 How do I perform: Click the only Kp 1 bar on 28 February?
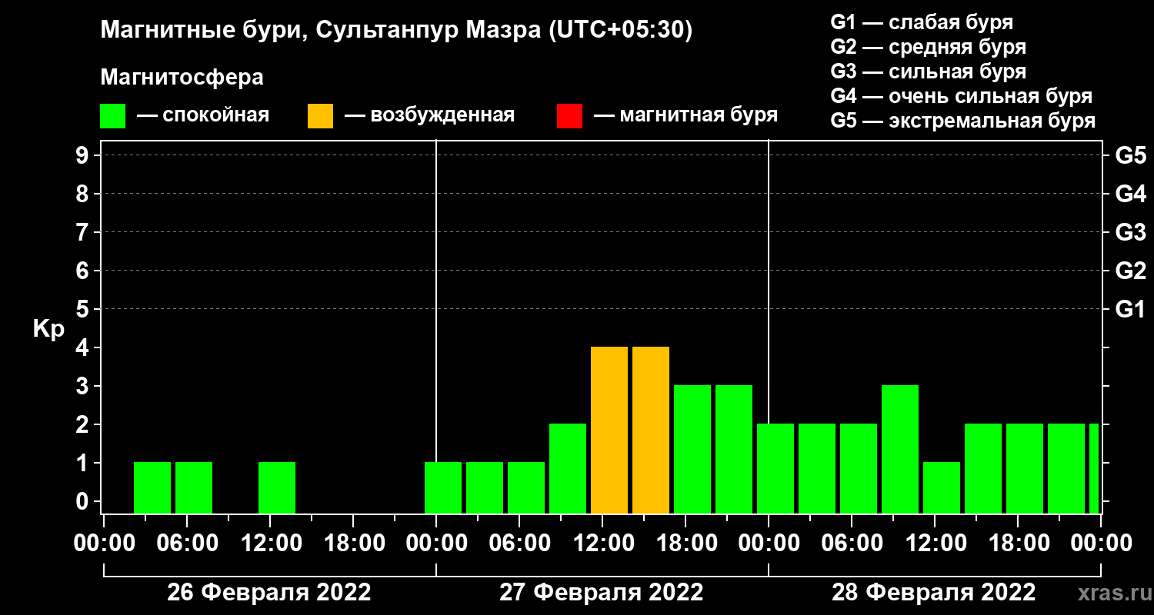coord(942,487)
